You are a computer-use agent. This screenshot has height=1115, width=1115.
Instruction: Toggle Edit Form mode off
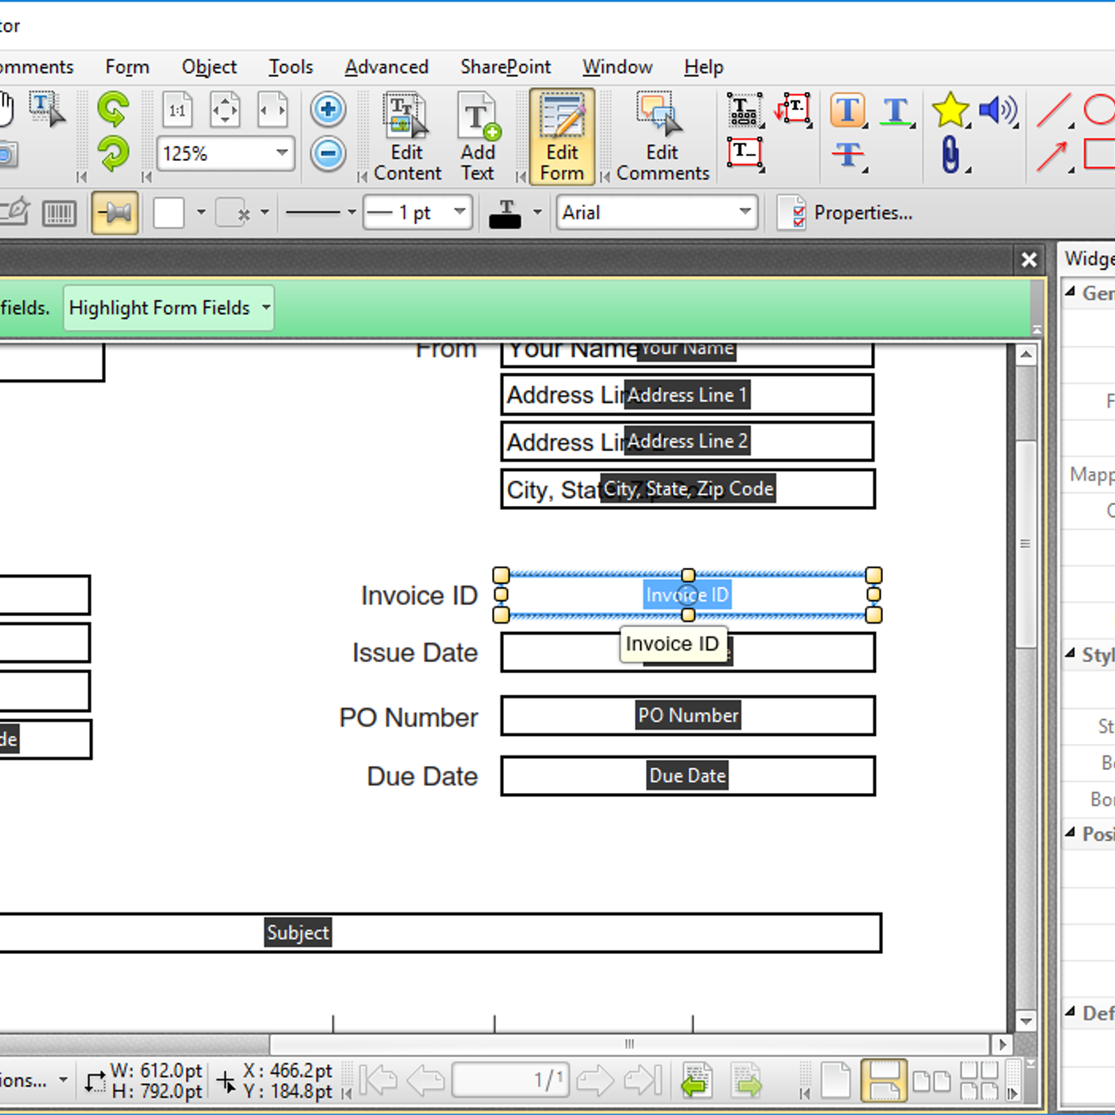click(561, 136)
